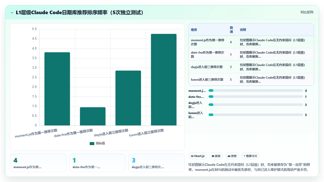324x182 pixels.
Task: Toggle the 指标值 legend color box
Action: [x=92, y=143]
